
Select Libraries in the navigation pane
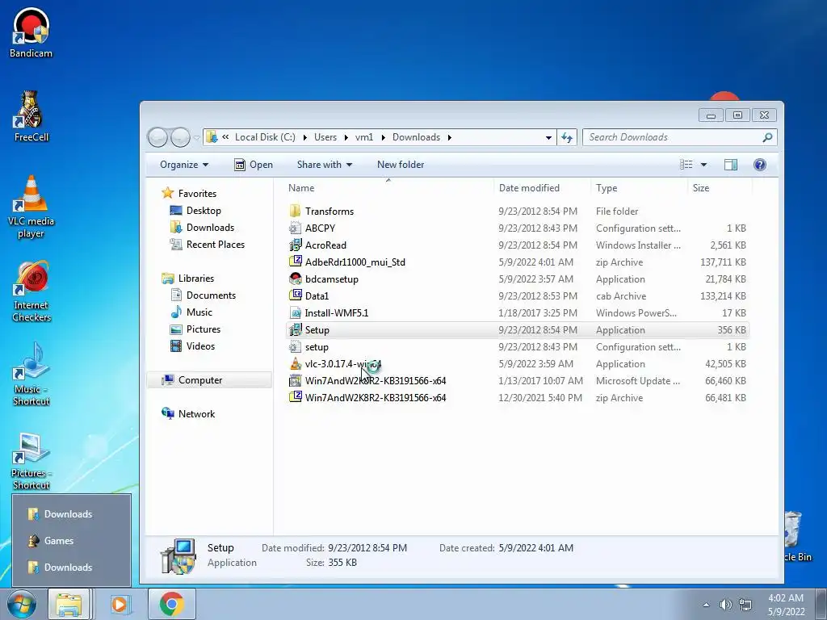(x=187, y=279)
